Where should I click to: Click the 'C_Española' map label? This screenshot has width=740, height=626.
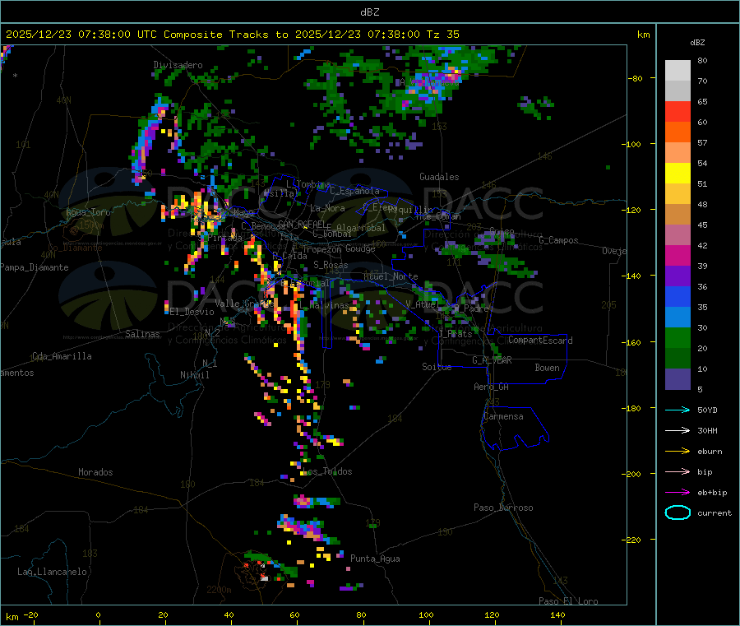click(355, 191)
